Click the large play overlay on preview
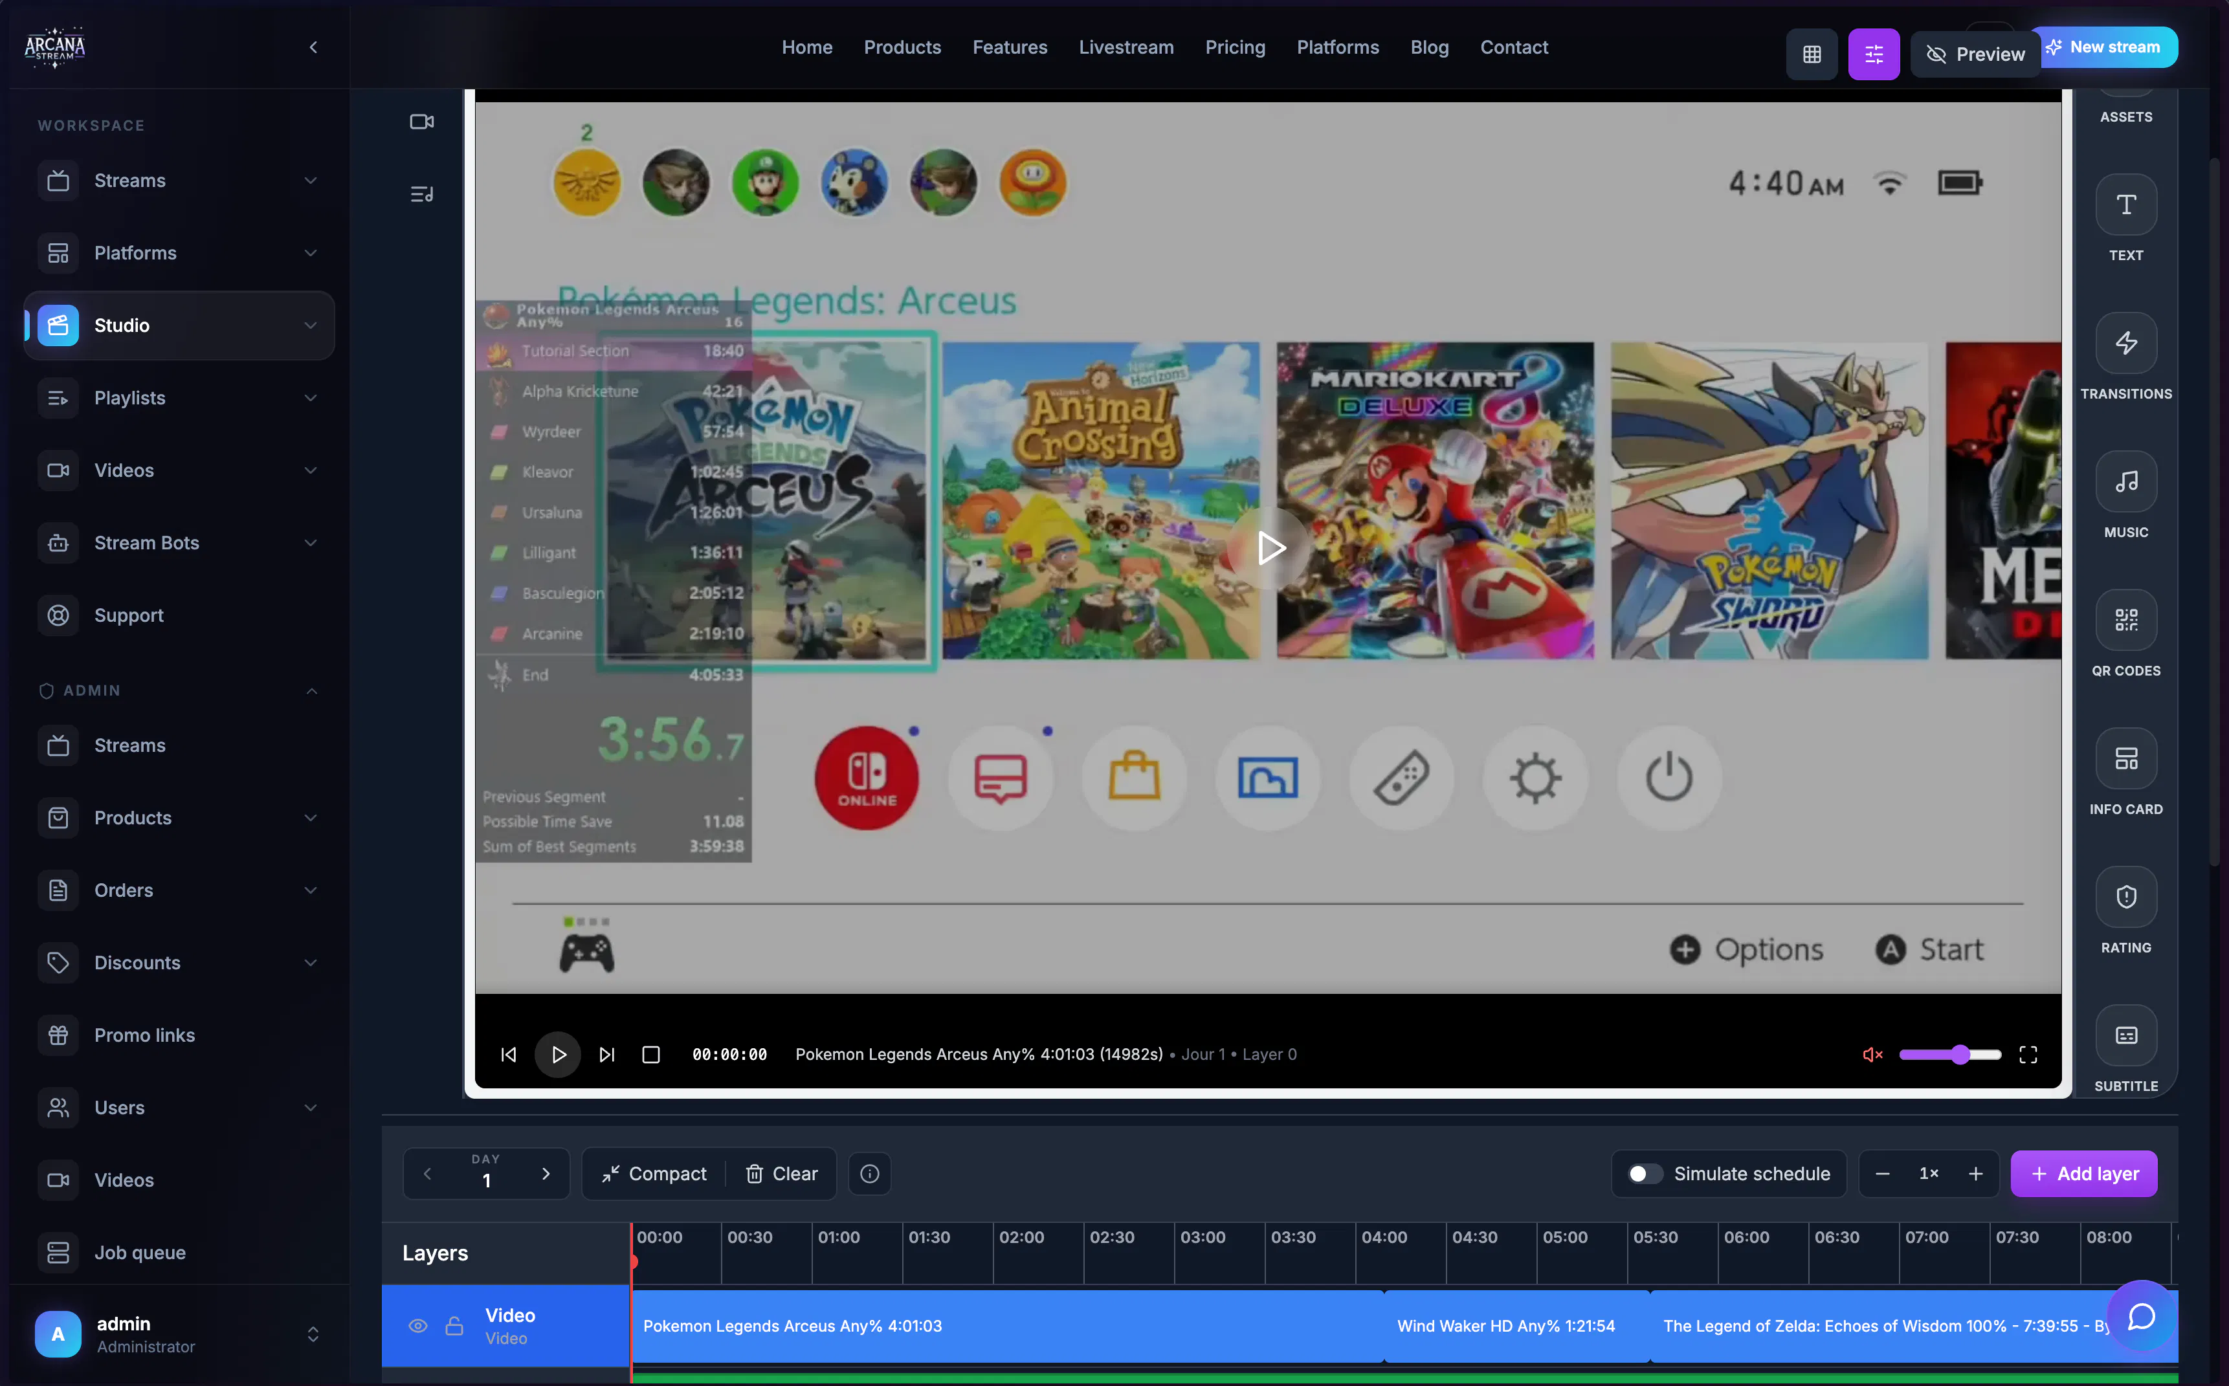The image size is (2229, 1386). 1269,548
